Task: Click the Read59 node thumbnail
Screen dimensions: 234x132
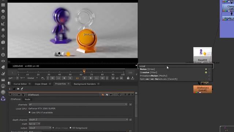Action: (x=203, y=52)
